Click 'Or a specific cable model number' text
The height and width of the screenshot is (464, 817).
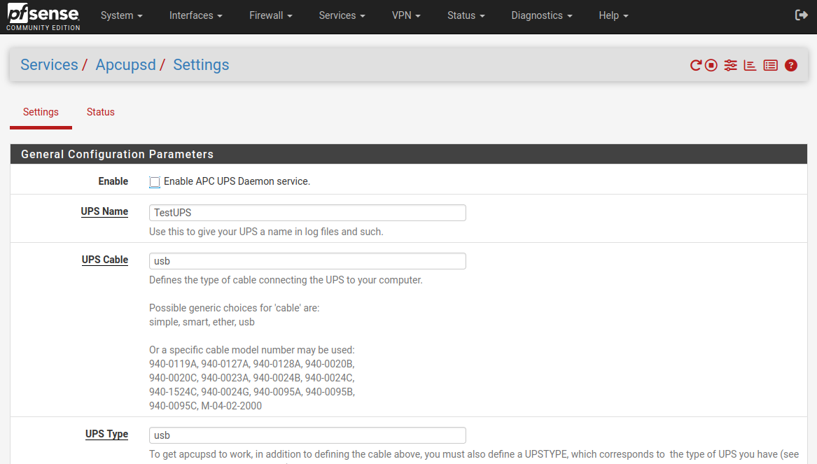pos(251,350)
